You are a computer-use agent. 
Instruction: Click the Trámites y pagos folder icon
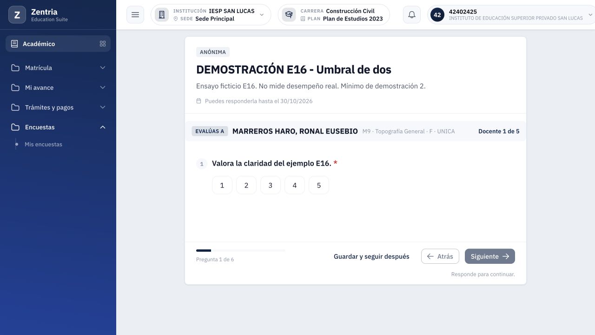pos(15,107)
